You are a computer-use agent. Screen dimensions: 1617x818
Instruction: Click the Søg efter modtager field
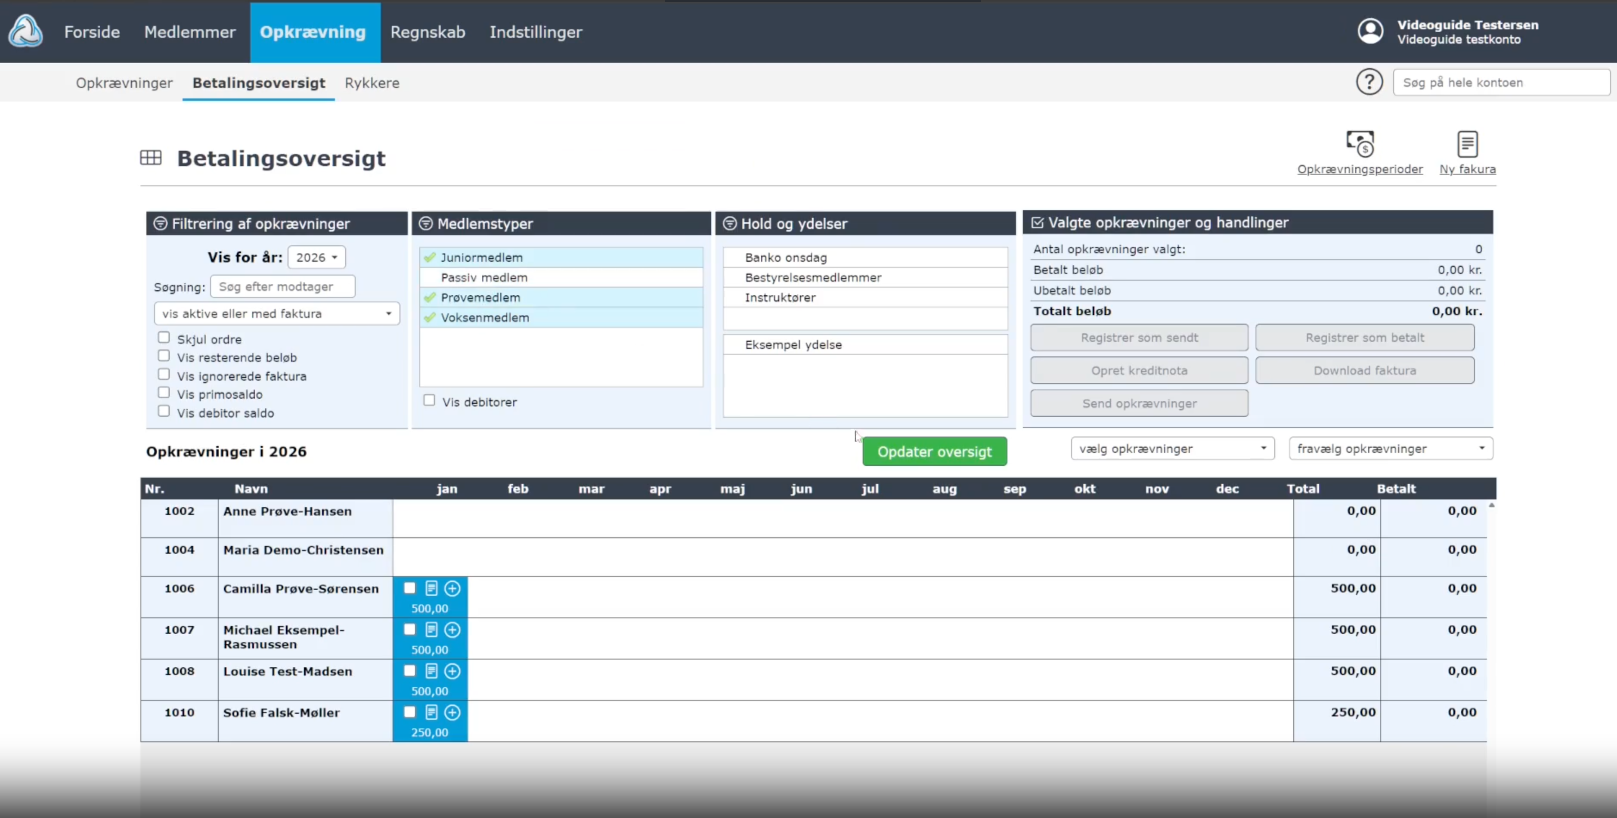282,287
